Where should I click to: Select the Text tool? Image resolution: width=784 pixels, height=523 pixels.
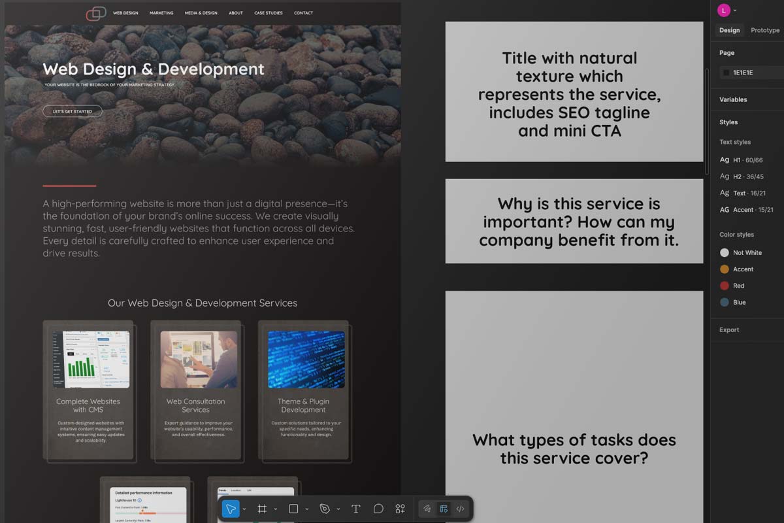click(356, 509)
